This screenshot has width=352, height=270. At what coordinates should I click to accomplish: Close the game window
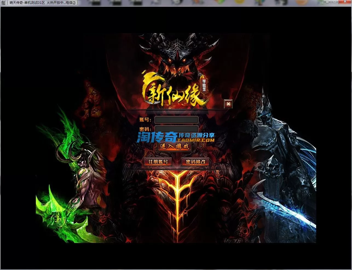tap(344, 2)
